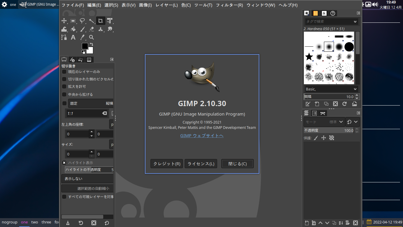Screen dimensions: 403x227
Task: Open the layer モード 標準 dropdown
Action: (324, 122)
